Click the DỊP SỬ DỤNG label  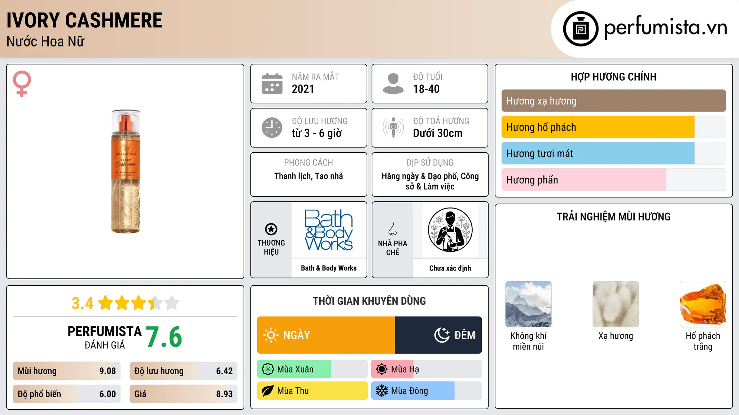pyautogui.click(x=430, y=163)
